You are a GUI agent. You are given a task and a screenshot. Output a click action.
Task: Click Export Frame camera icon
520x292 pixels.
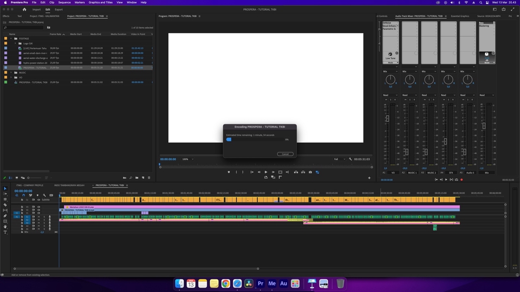coord(310,172)
